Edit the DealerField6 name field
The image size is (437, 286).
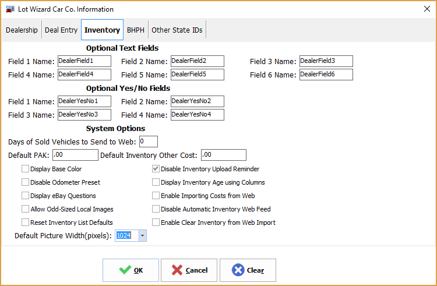point(326,75)
